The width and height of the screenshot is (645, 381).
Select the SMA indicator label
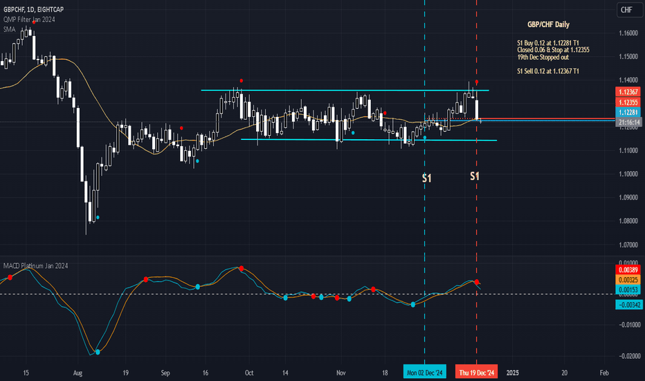tap(9, 29)
